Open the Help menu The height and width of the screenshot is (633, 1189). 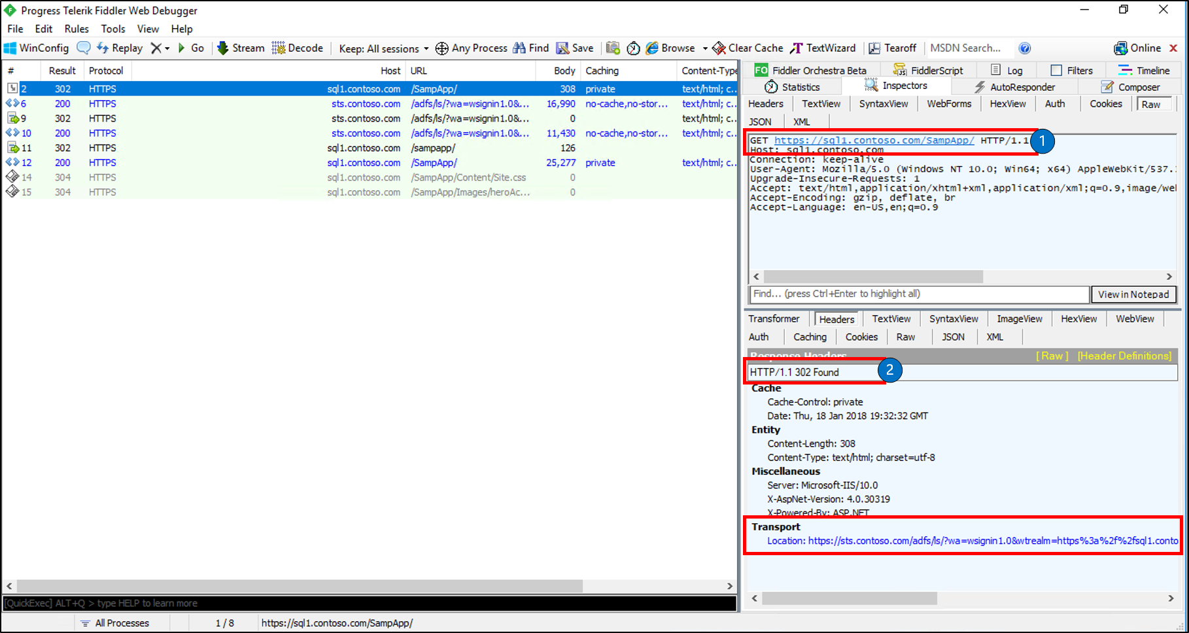[182, 29]
